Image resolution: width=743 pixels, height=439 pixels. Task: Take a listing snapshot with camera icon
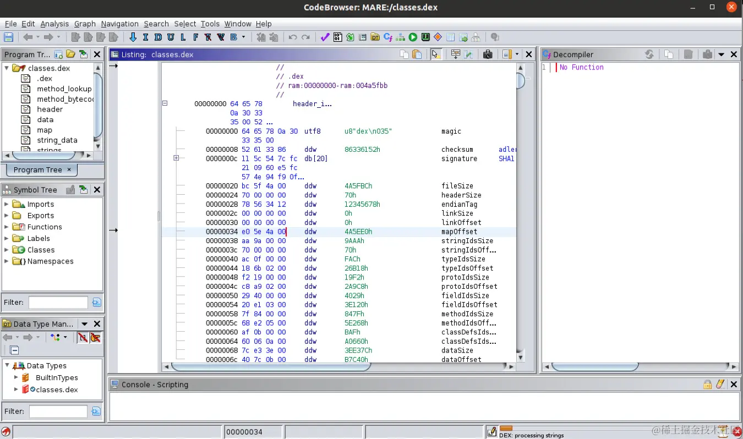[487, 54]
